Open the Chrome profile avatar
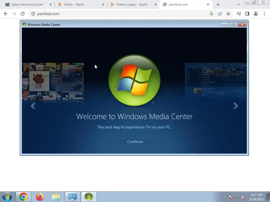The height and width of the screenshot is (202, 270). 256,14
